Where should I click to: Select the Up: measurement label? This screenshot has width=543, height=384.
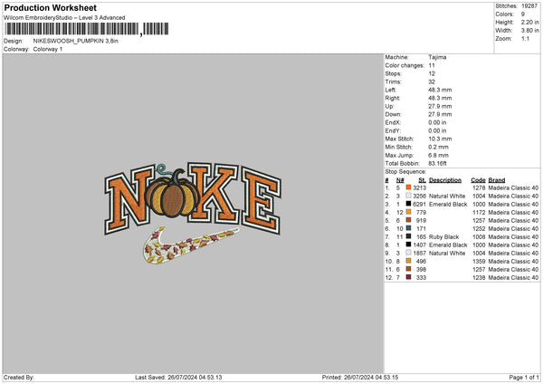pos(389,106)
